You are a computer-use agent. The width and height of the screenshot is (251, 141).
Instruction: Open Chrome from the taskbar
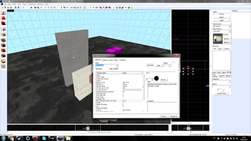(x=11, y=138)
